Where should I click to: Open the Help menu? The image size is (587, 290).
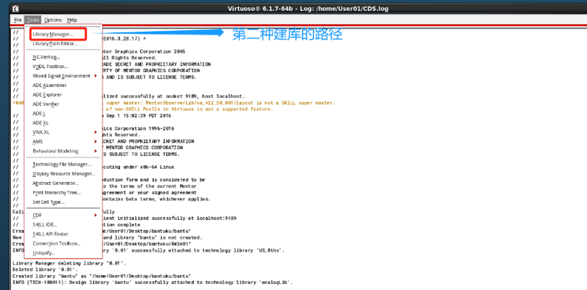72,20
